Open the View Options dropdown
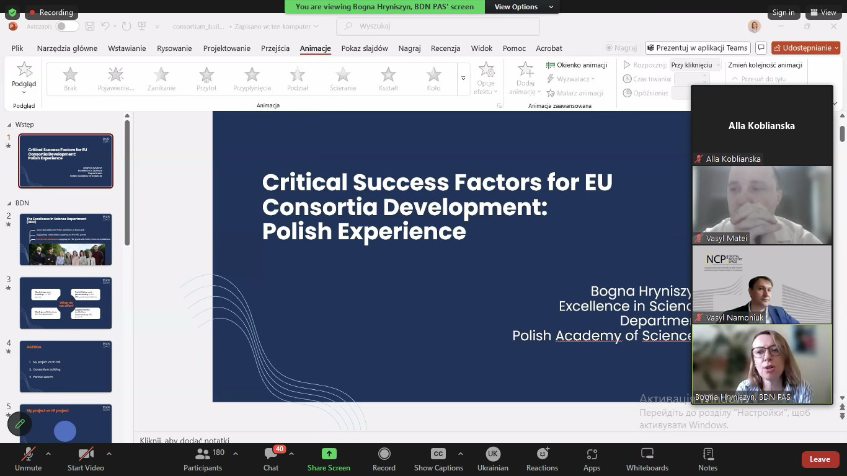 (523, 7)
